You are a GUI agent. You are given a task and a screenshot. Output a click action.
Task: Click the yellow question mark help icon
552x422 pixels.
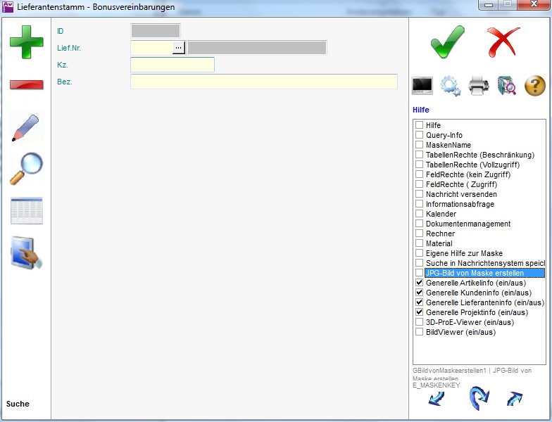click(x=535, y=86)
